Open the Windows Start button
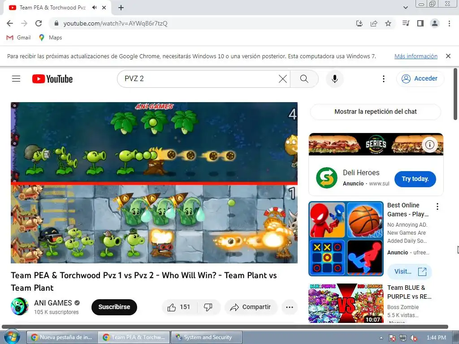The width and height of the screenshot is (459, 344). pos(12,337)
